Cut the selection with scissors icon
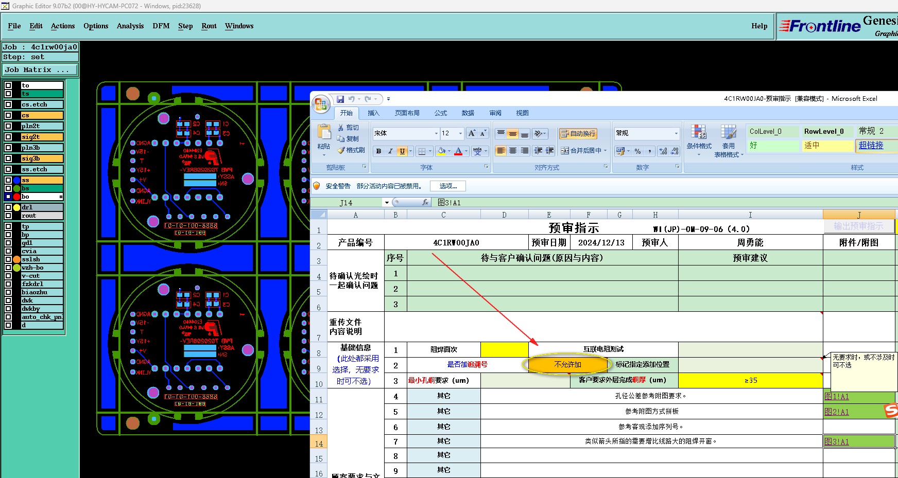Viewport: 898px width, 478px height. pos(341,128)
